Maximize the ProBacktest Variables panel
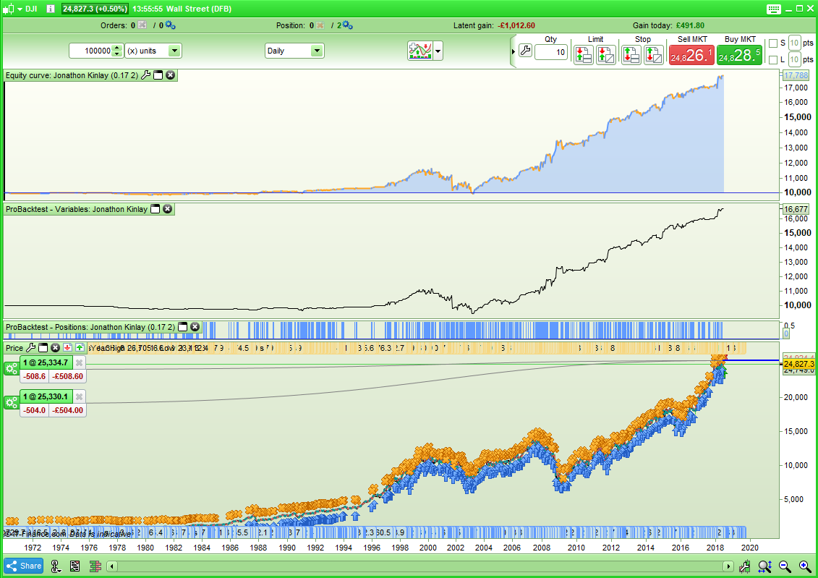 coord(155,208)
